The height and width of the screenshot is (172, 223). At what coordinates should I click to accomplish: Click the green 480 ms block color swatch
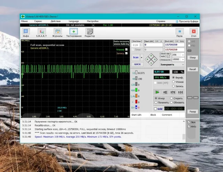(136, 90)
